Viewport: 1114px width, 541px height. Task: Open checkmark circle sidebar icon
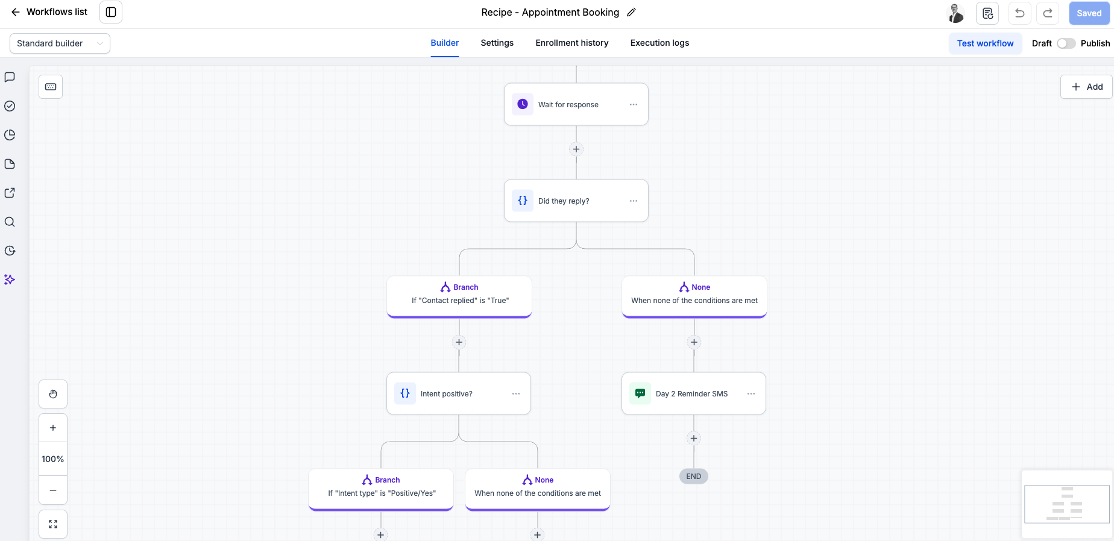(x=10, y=106)
